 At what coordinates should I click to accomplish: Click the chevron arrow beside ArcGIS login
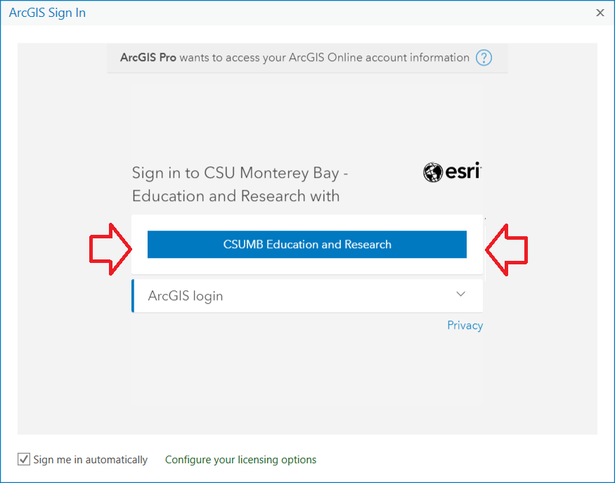click(x=461, y=295)
